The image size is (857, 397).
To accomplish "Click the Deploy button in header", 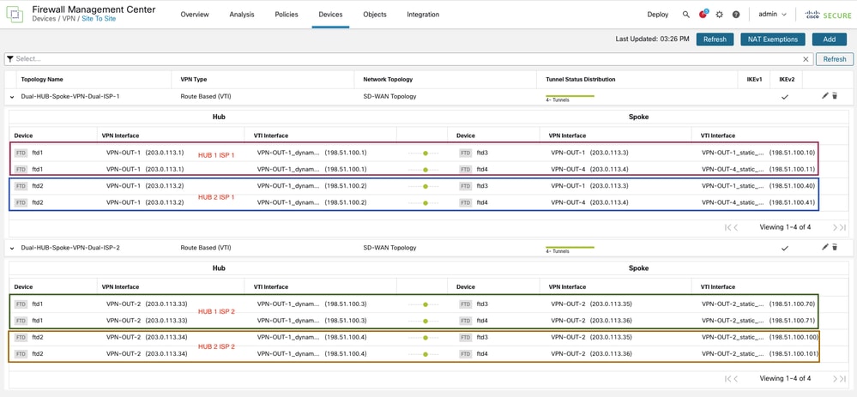I will pyautogui.click(x=657, y=15).
